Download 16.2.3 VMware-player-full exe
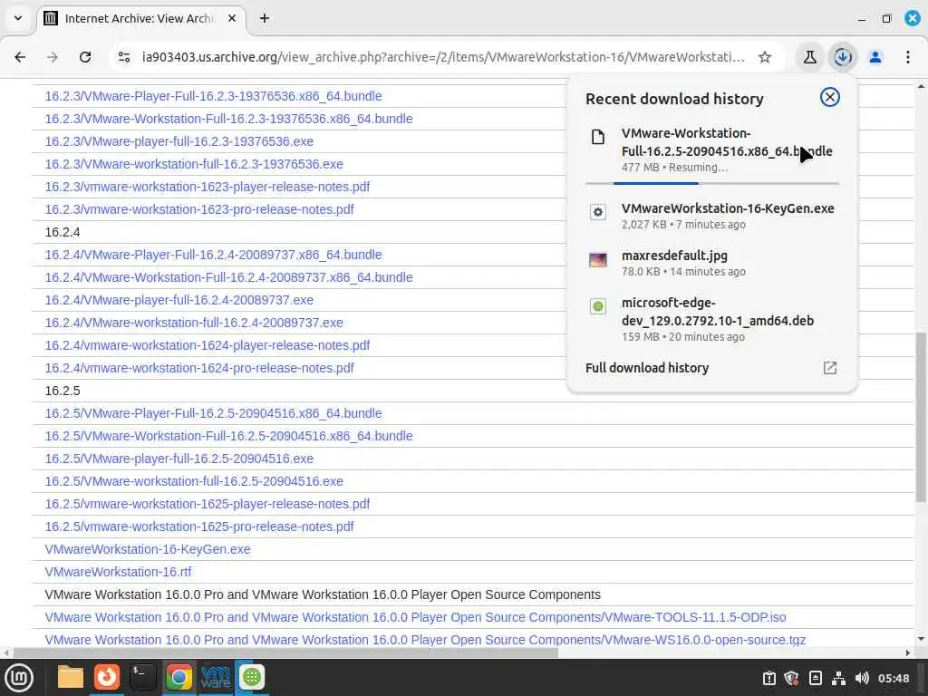Image resolution: width=928 pixels, height=696 pixels. [179, 141]
